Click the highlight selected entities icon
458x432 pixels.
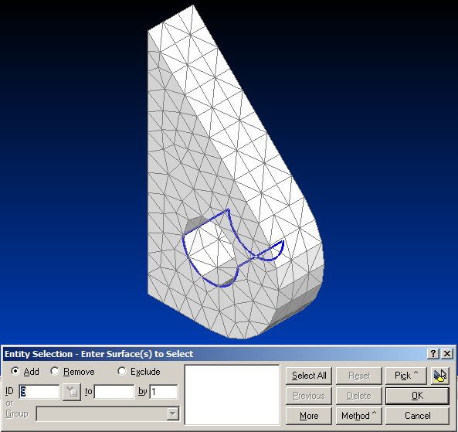tap(440, 376)
